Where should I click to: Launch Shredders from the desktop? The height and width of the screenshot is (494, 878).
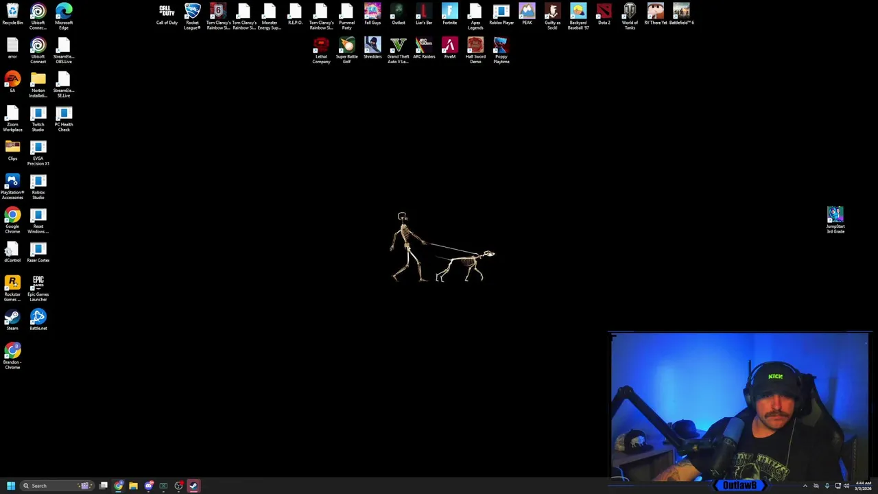tap(372, 49)
